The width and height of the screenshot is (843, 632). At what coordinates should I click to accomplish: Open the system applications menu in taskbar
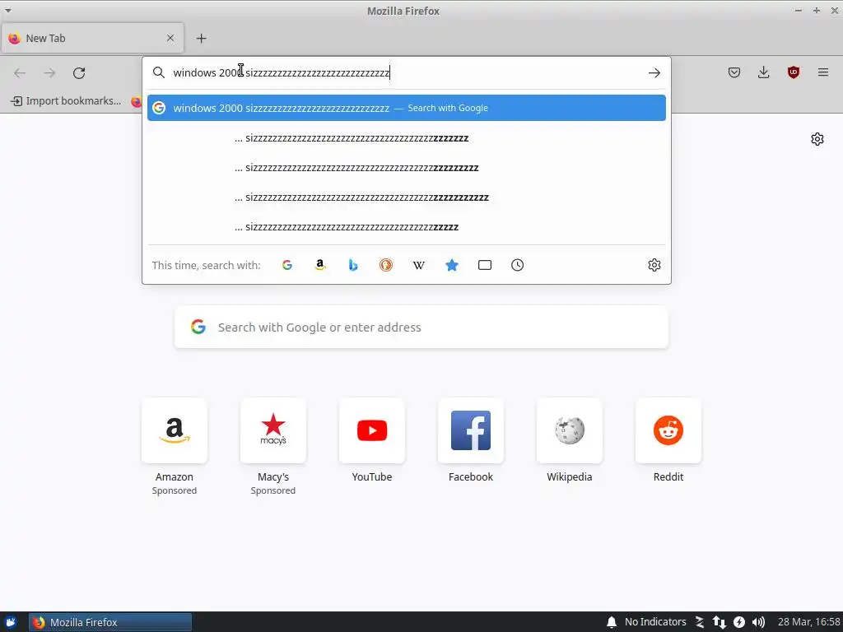pyautogui.click(x=11, y=622)
